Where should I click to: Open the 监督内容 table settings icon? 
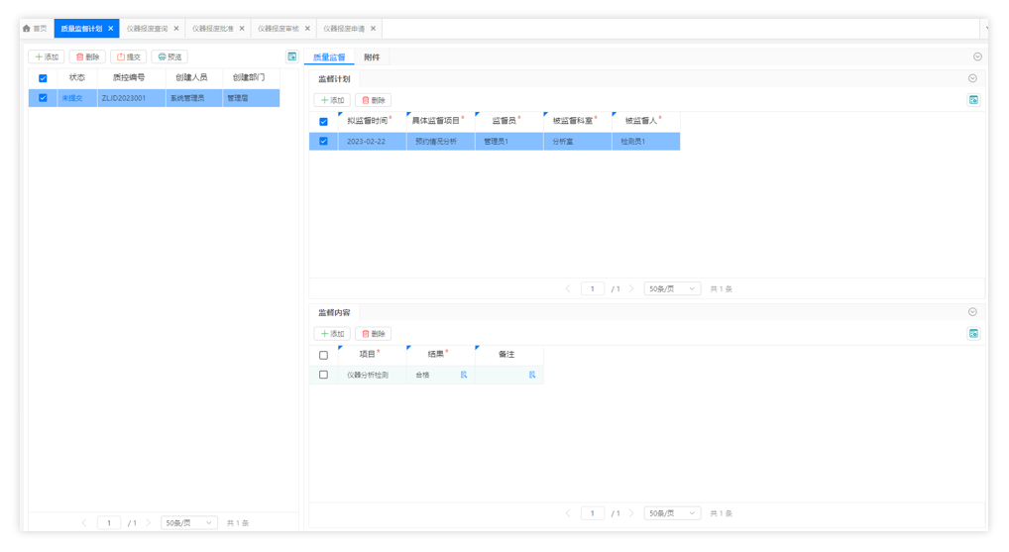[973, 333]
